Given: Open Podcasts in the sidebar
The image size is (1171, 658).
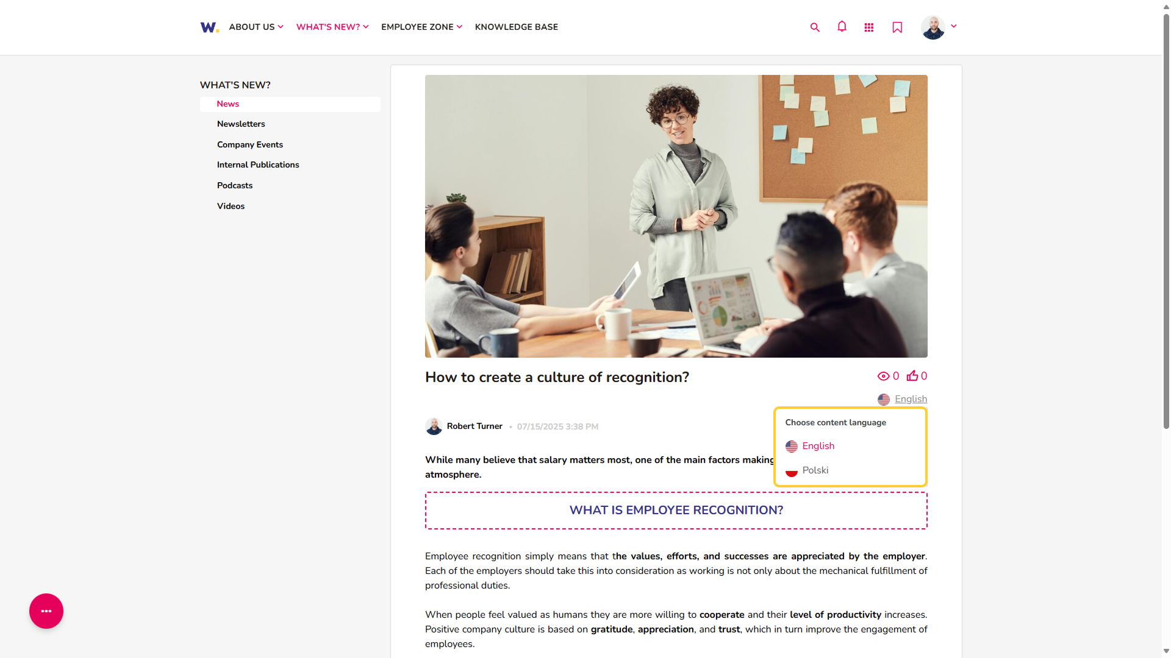Looking at the screenshot, I should pyautogui.click(x=235, y=186).
